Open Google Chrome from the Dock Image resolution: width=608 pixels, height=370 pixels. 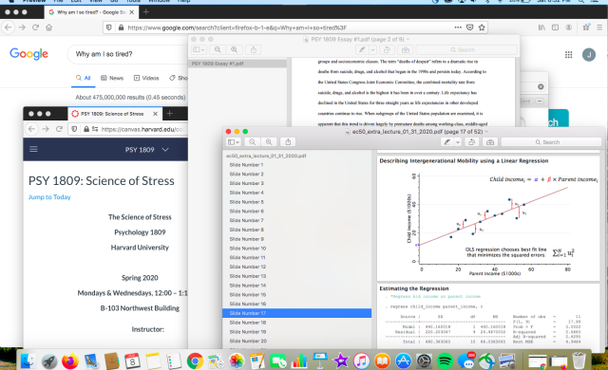[195, 361]
